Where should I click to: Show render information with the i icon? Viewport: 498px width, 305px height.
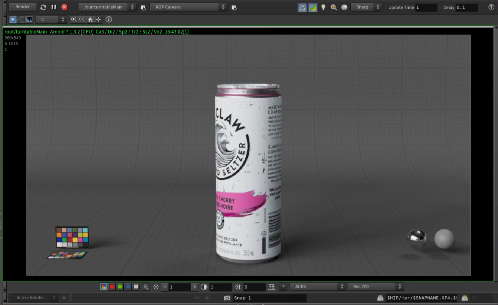coord(109,19)
